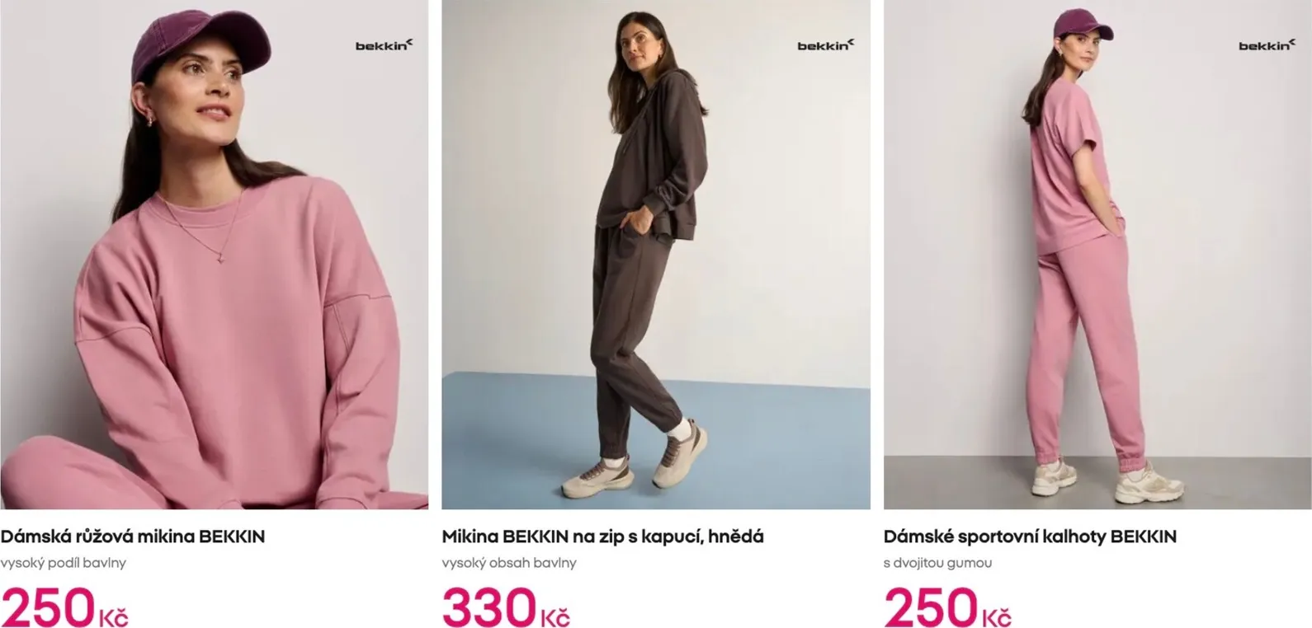Open the 'Dámské sportovní kalhoty BEKKIN' title link
This screenshot has height=628, width=1312.
click(x=1030, y=537)
